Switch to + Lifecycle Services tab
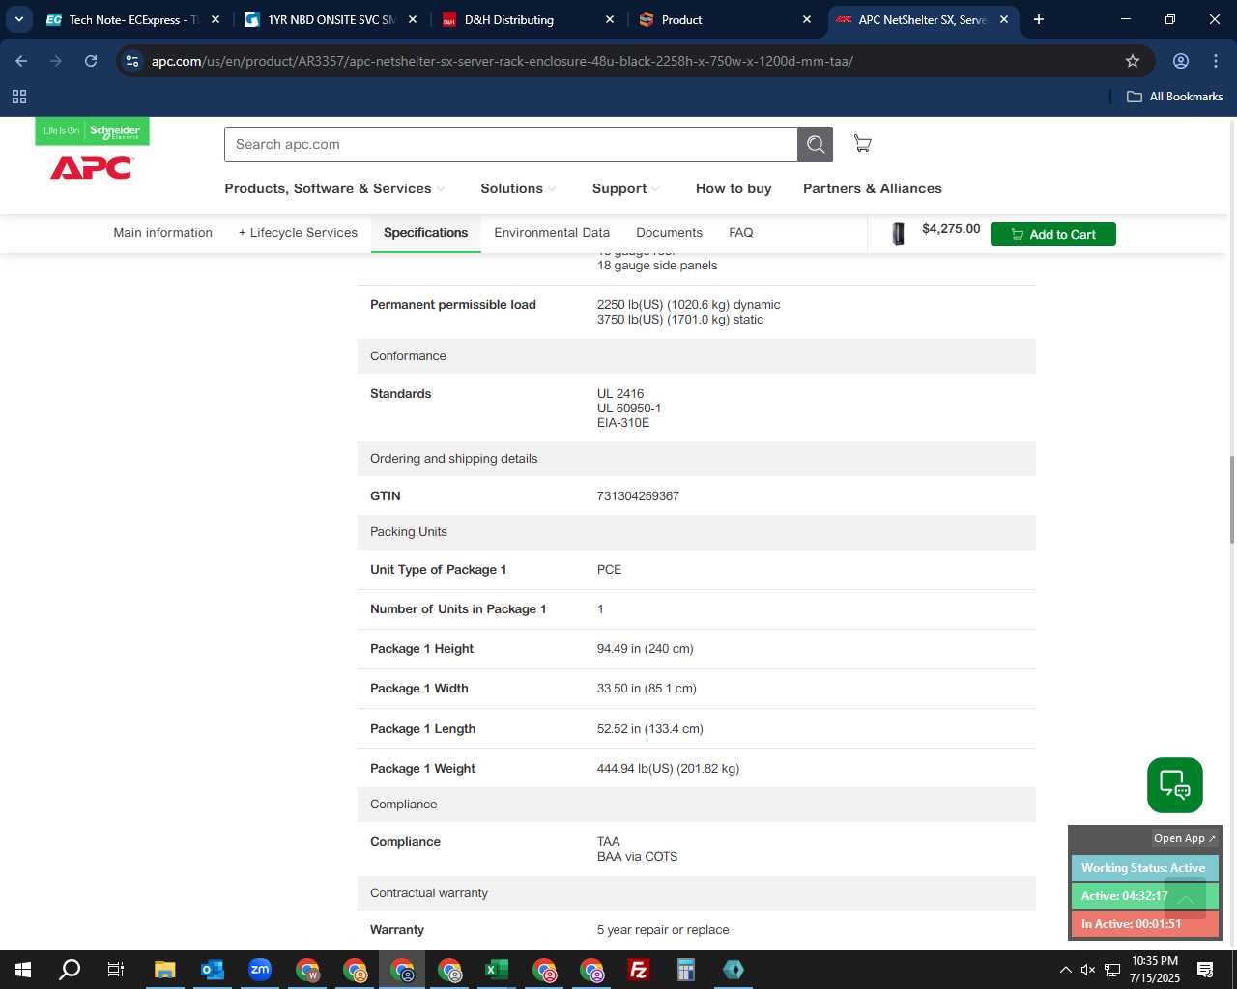The height and width of the screenshot is (989, 1237). [x=298, y=233]
